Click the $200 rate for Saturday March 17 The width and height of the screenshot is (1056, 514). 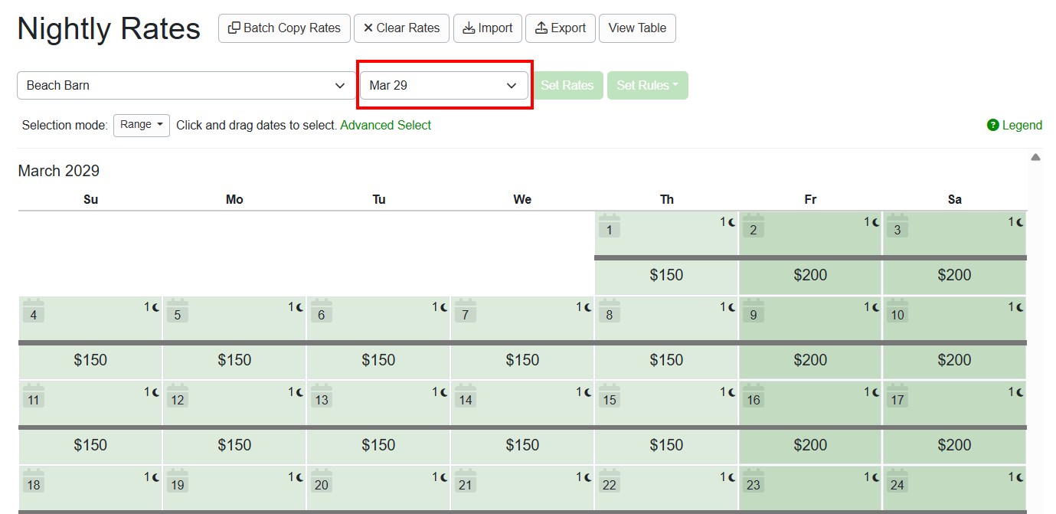click(x=954, y=445)
